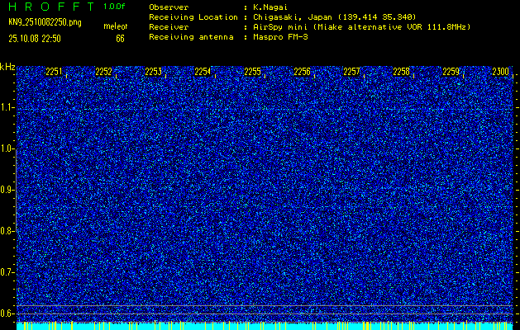Click the 2257 time axis marker

click(352, 73)
